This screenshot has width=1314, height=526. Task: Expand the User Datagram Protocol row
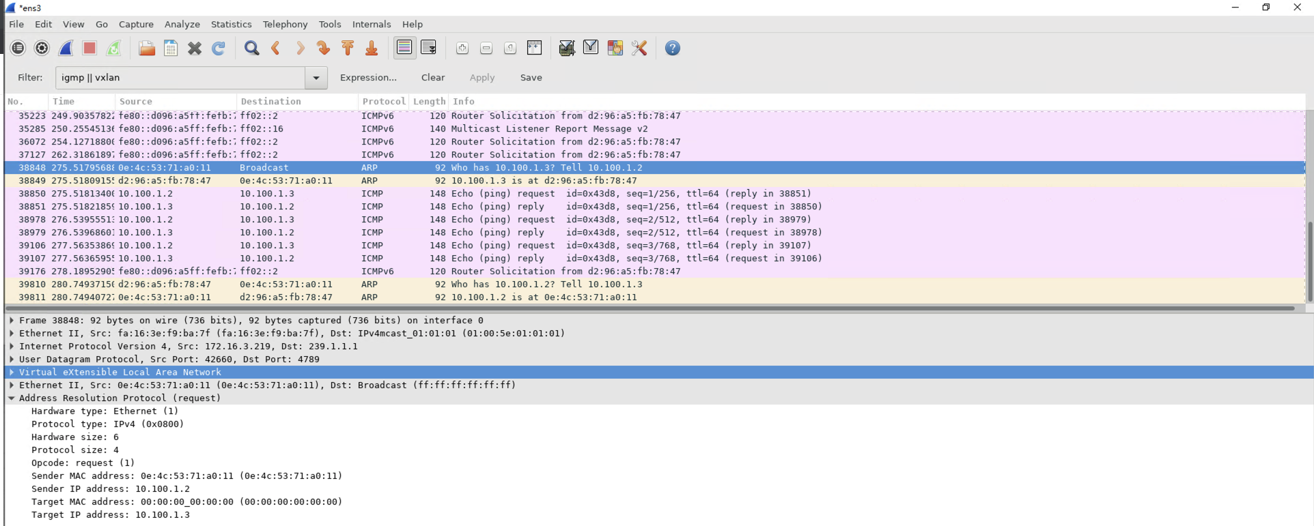[x=12, y=360]
